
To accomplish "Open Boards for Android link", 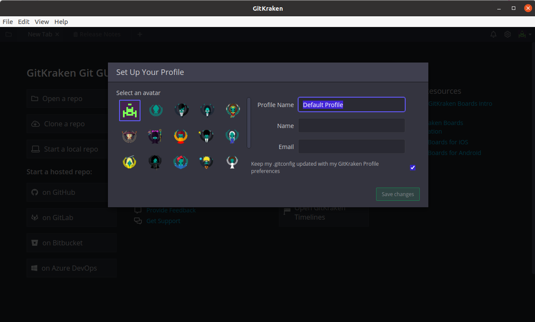I will click(x=454, y=153).
